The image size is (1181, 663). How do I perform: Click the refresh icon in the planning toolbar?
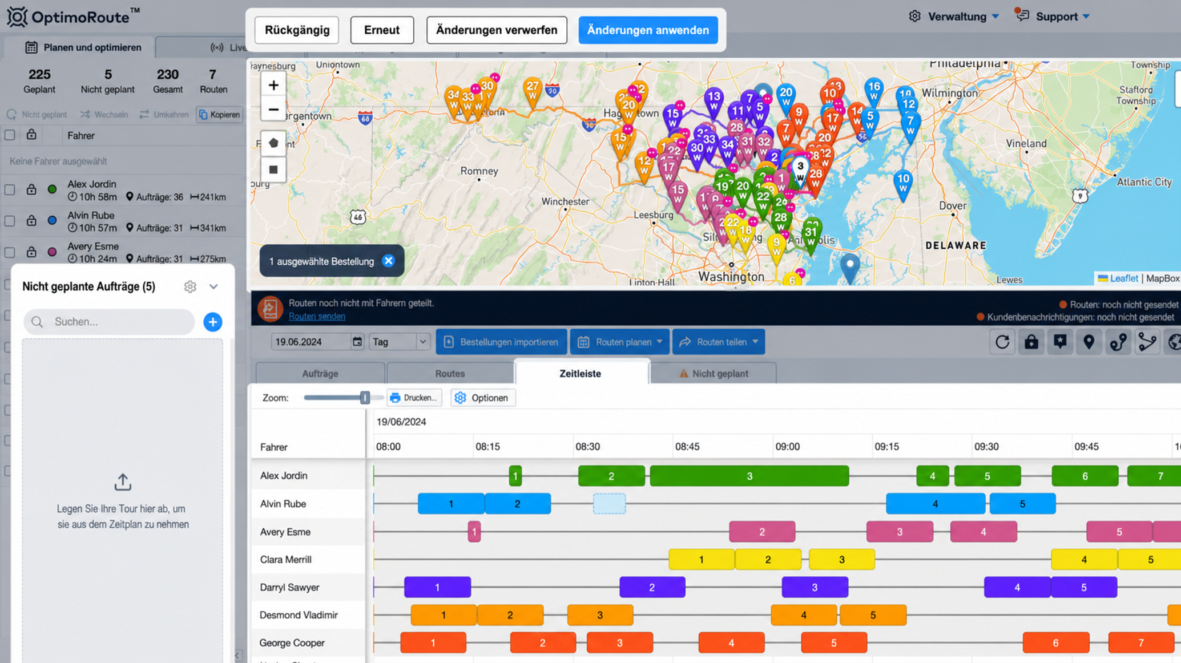[x=1002, y=342]
